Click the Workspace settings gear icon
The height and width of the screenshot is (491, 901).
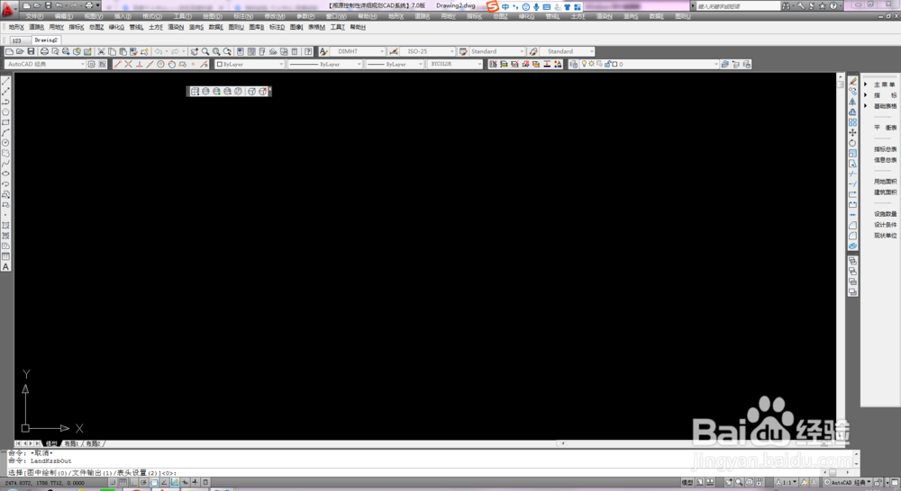pyautogui.click(x=91, y=64)
